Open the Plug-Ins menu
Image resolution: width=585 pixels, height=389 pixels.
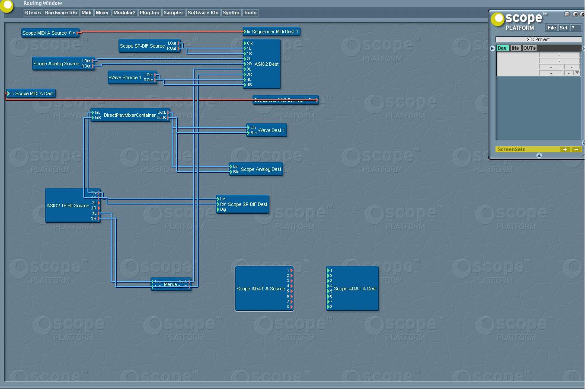149,13
